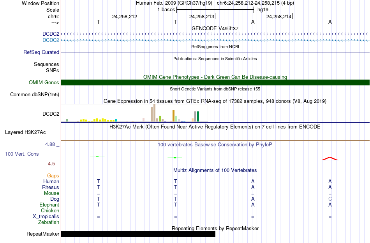Click the red PhyloP conservation peak

tap(330, 159)
